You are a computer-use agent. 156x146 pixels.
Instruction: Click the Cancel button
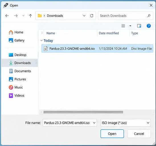click(139, 134)
